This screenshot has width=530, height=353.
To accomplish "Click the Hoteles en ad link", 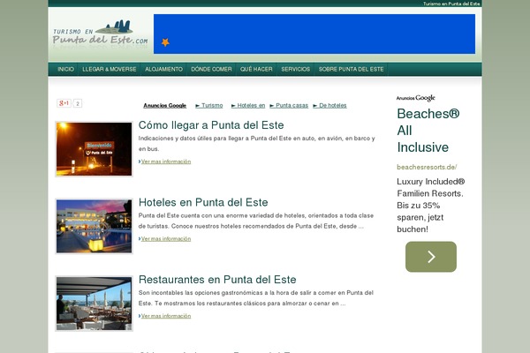I will (248, 105).
